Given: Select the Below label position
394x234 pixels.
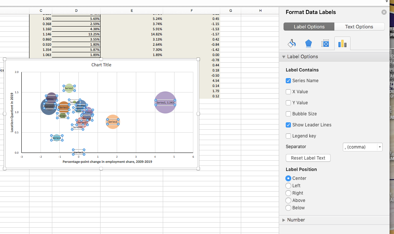Looking at the screenshot, I should 288,207.
